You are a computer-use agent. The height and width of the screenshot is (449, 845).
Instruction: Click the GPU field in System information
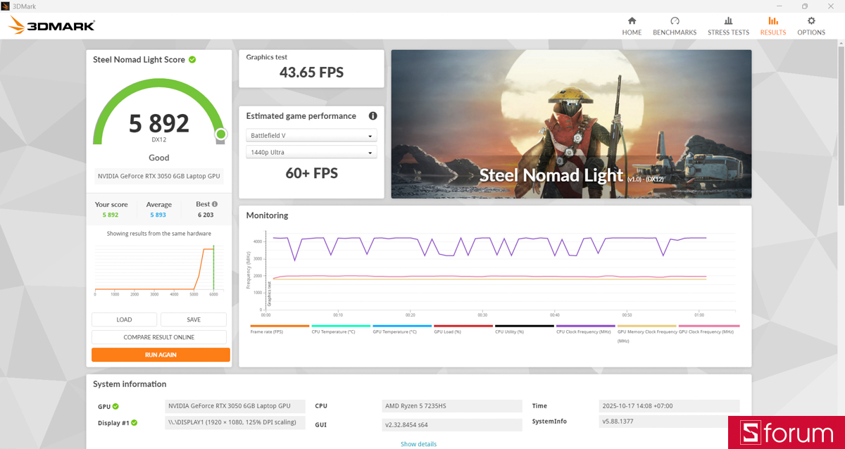tap(235, 406)
